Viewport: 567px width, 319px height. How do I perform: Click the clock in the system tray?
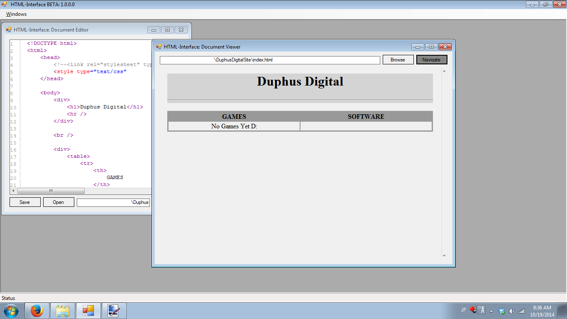[542, 310]
